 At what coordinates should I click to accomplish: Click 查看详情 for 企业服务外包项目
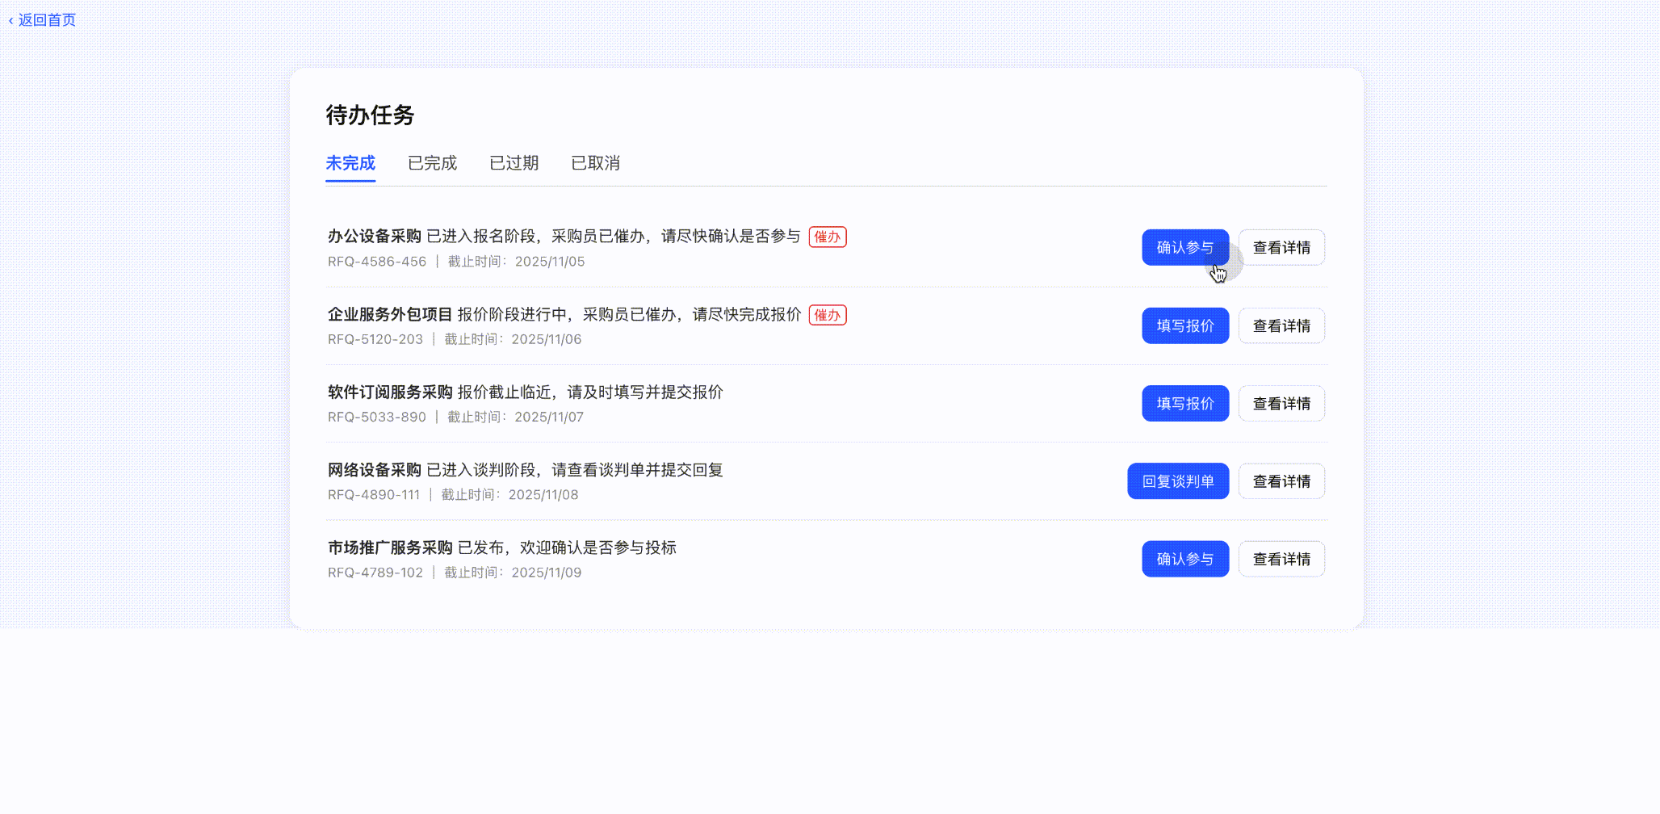tap(1281, 325)
